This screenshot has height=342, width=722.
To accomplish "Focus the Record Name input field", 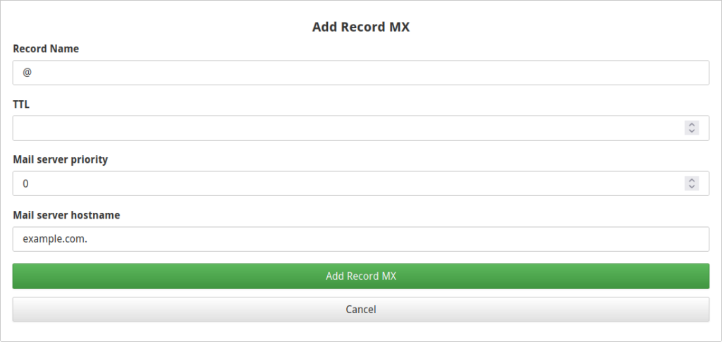I will click(360, 73).
